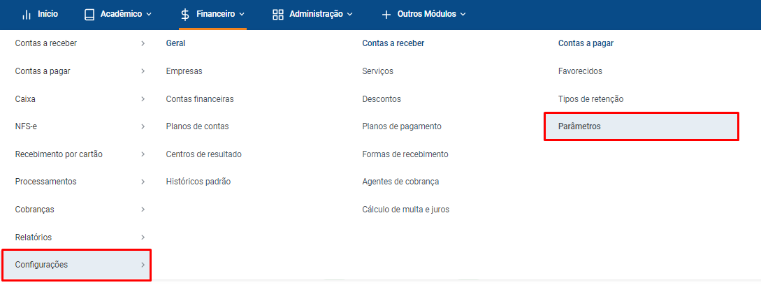Expand the Acadêmico dropdown chevron
761x285 pixels.
149,15
